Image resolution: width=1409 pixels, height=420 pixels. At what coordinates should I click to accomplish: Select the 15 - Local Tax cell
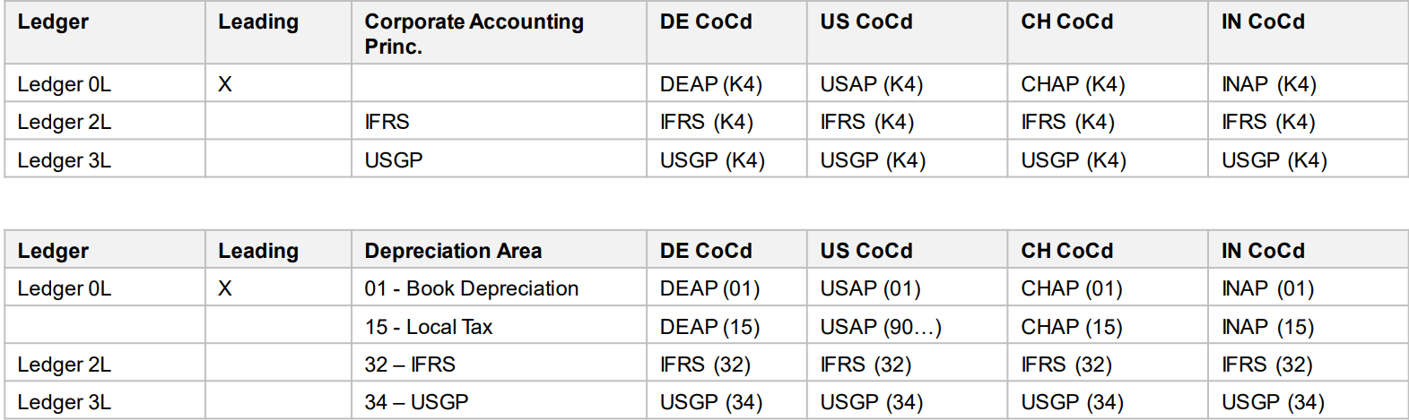click(499, 326)
